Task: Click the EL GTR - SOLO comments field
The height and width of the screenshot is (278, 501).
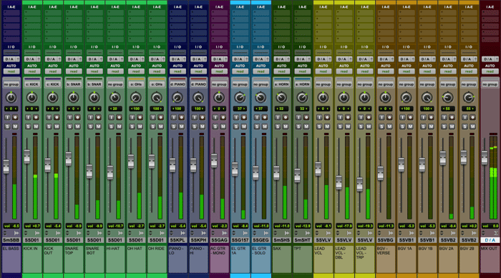Action: (261, 259)
